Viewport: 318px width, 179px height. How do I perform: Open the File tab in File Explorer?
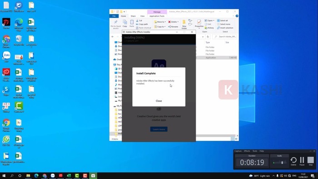click(114, 16)
